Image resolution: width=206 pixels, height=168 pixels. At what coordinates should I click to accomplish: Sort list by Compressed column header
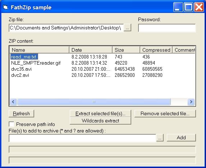(x=156, y=50)
